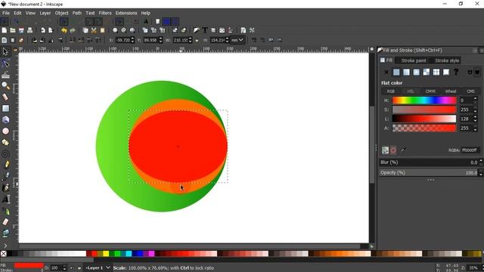Switch to the RGB color mode
Image resolution: width=484 pixels, height=272 pixels.
(x=390, y=91)
